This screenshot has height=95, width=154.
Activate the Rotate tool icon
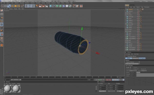point(19,6)
